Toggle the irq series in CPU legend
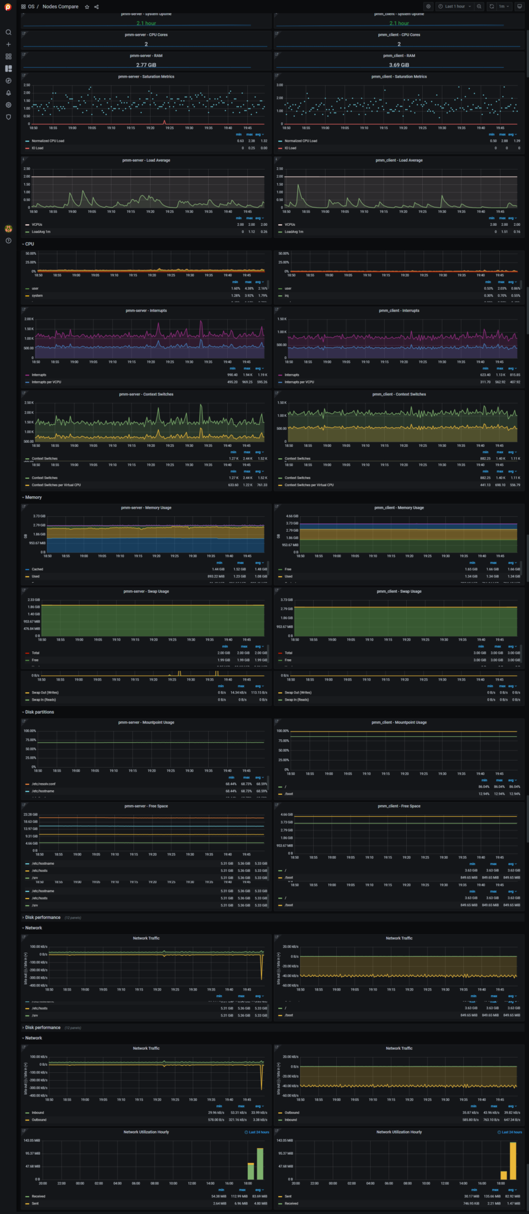This screenshot has height=1214, width=529. click(x=286, y=296)
